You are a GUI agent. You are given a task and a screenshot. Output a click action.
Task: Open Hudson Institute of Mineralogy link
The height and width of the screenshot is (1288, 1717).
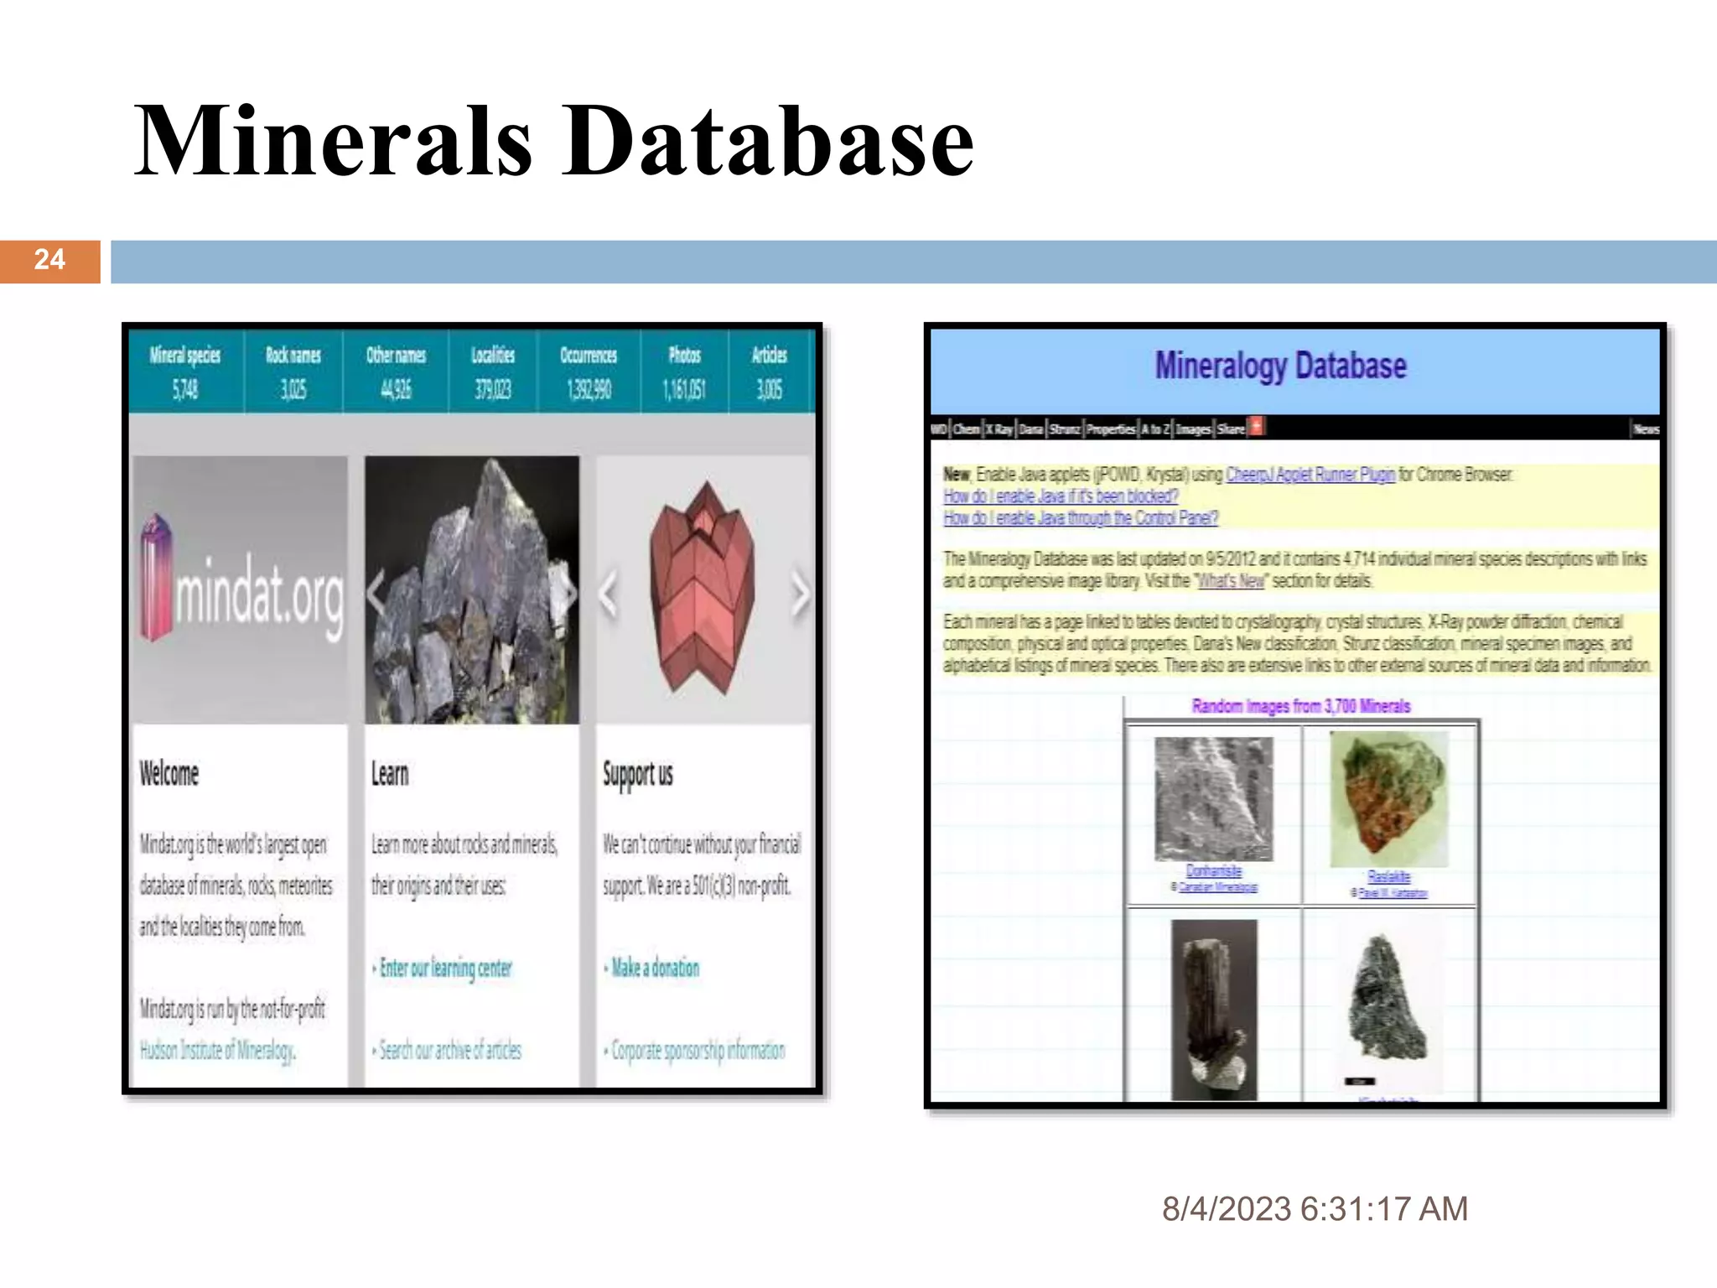(x=217, y=1051)
